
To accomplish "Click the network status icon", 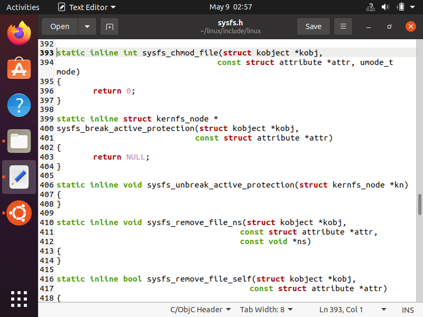I will 370,7.
